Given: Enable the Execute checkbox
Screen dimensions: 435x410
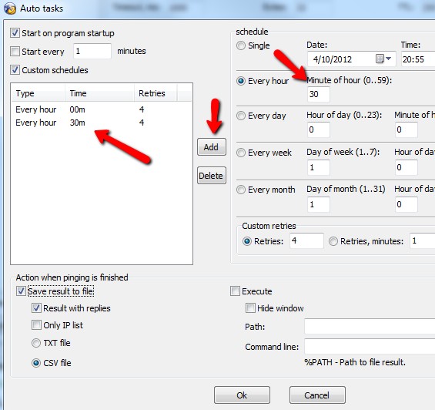Looking at the screenshot, I should click(235, 291).
